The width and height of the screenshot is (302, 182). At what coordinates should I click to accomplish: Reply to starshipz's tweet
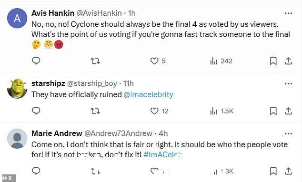click(36, 111)
